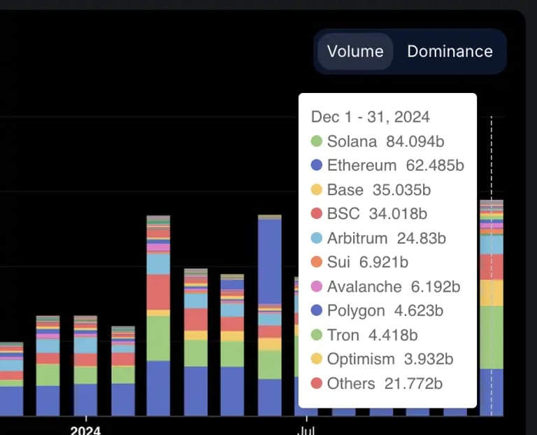Click the Sui orange legend dot

click(317, 262)
